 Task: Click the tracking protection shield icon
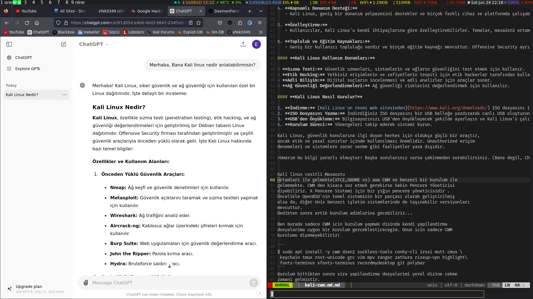click(58, 23)
